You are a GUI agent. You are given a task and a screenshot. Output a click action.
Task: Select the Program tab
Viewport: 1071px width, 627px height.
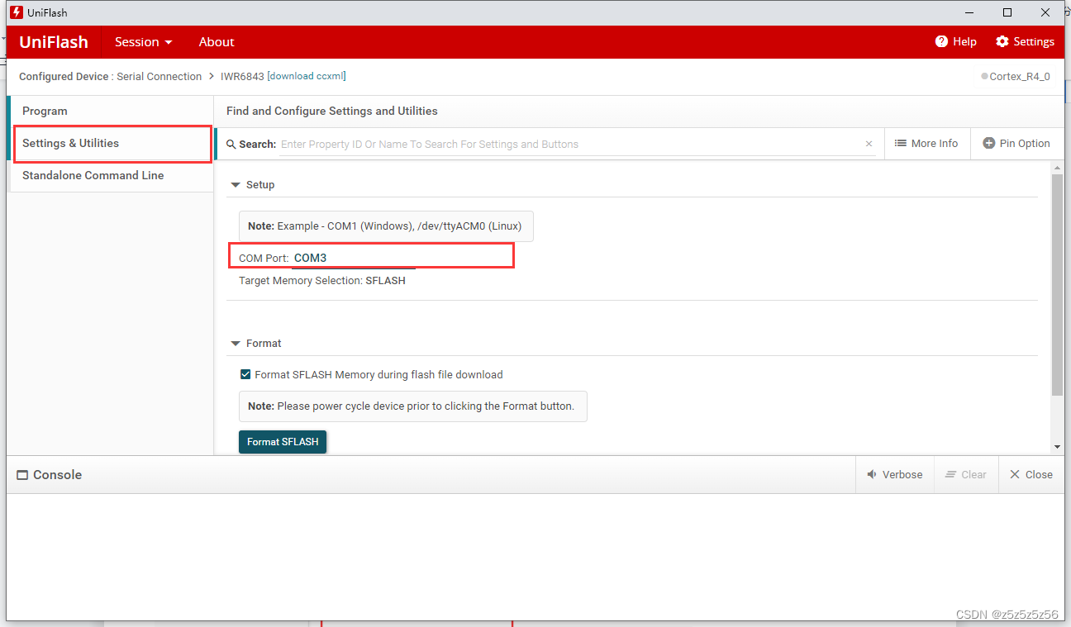coord(111,111)
